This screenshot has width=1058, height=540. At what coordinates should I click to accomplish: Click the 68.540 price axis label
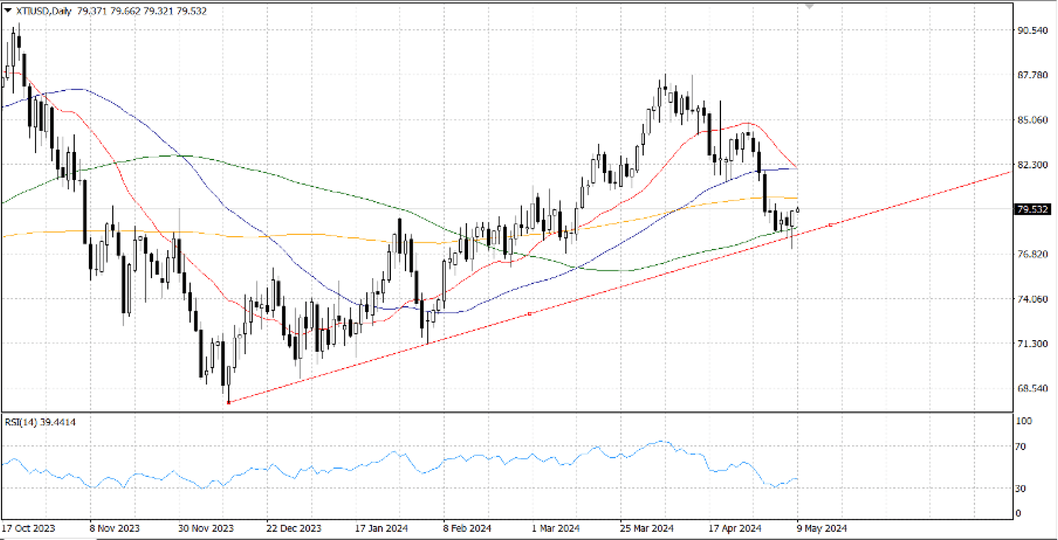click(1032, 388)
